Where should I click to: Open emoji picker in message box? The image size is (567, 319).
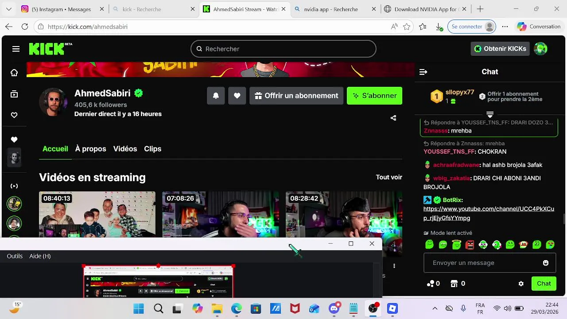546,263
